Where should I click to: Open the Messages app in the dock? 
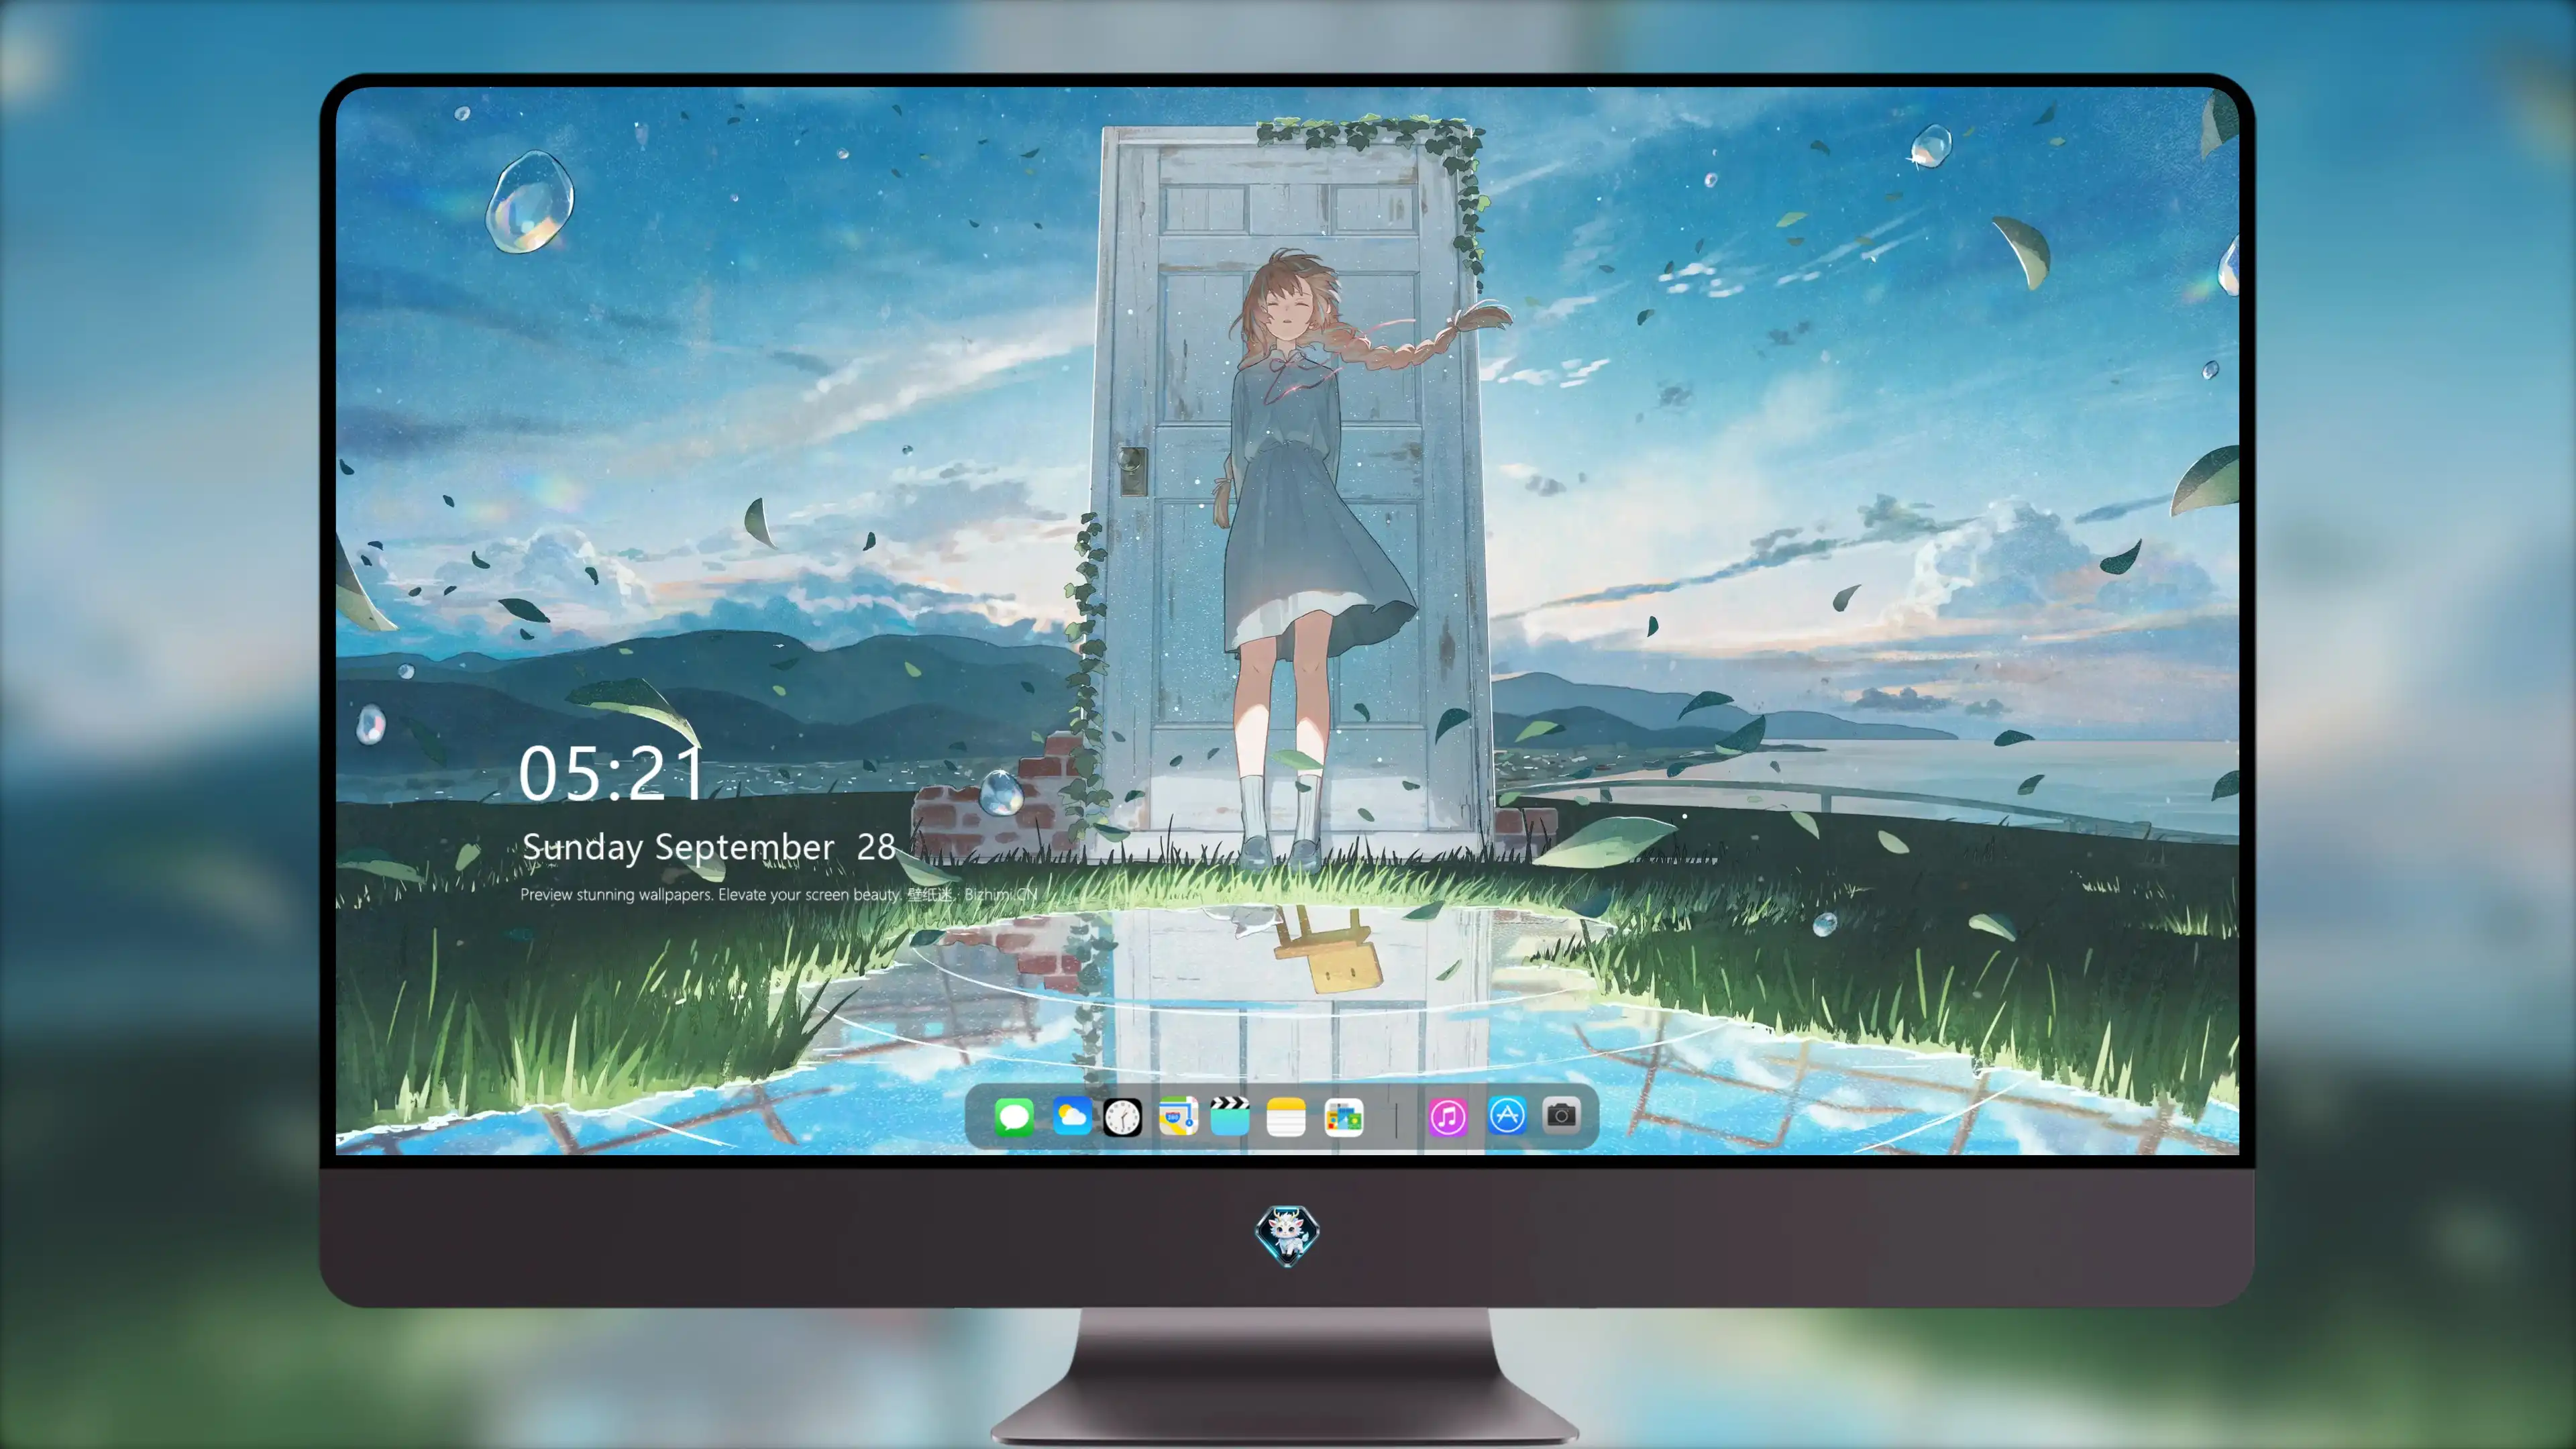click(1014, 1116)
